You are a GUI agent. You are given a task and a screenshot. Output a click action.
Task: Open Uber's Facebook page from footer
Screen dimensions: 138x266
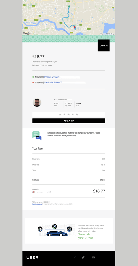(x=75, y=257)
